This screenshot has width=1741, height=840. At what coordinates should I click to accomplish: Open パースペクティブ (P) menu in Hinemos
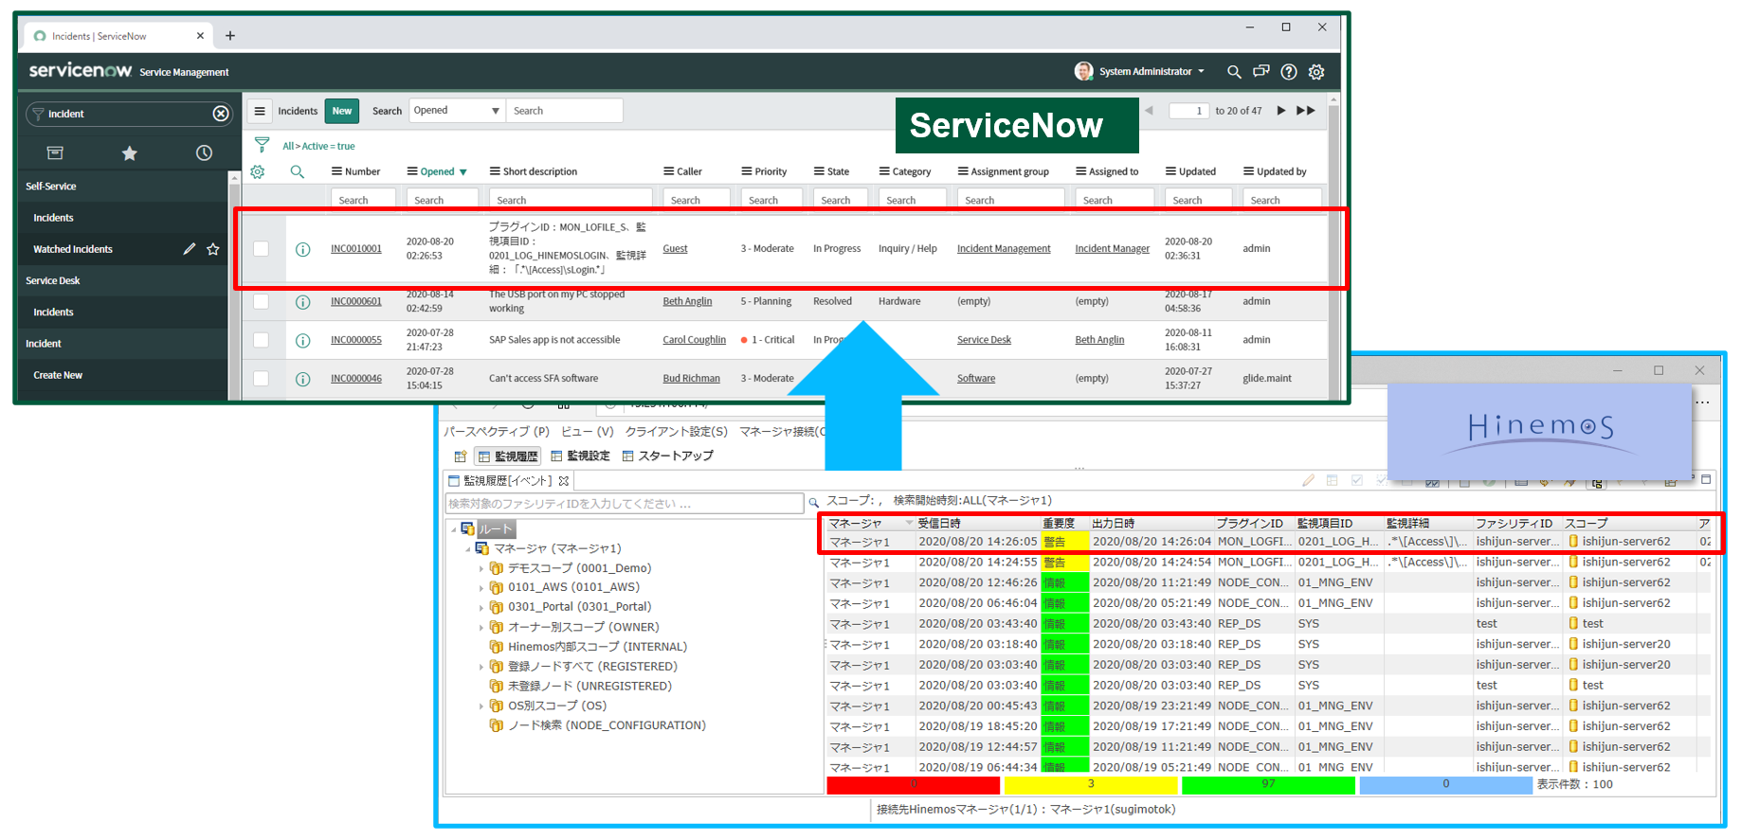[x=497, y=432]
